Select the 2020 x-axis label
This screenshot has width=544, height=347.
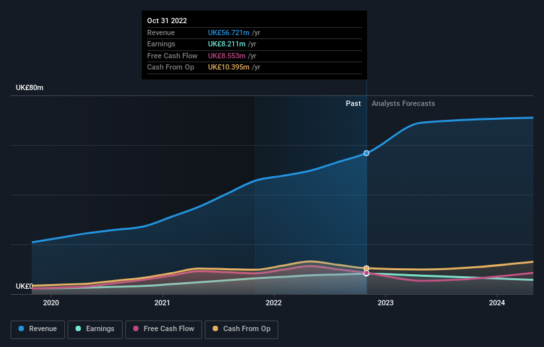click(x=51, y=303)
